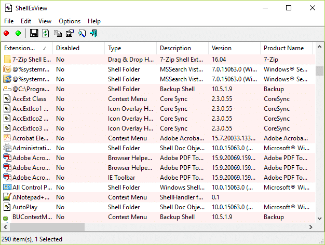Select the AutoPlay shell folder entry
Screen dimensions: 325x245
(27, 207)
